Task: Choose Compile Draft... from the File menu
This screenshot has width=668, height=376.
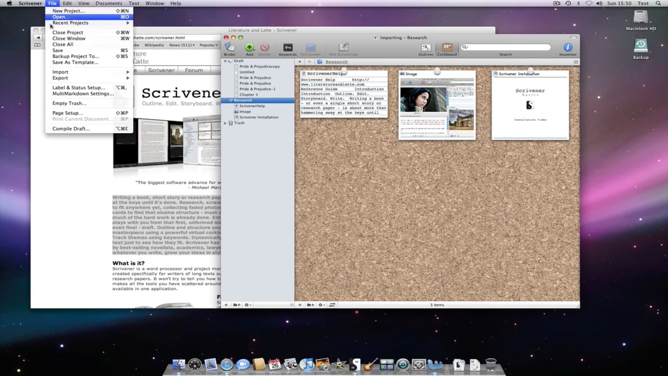Action: (x=89, y=128)
